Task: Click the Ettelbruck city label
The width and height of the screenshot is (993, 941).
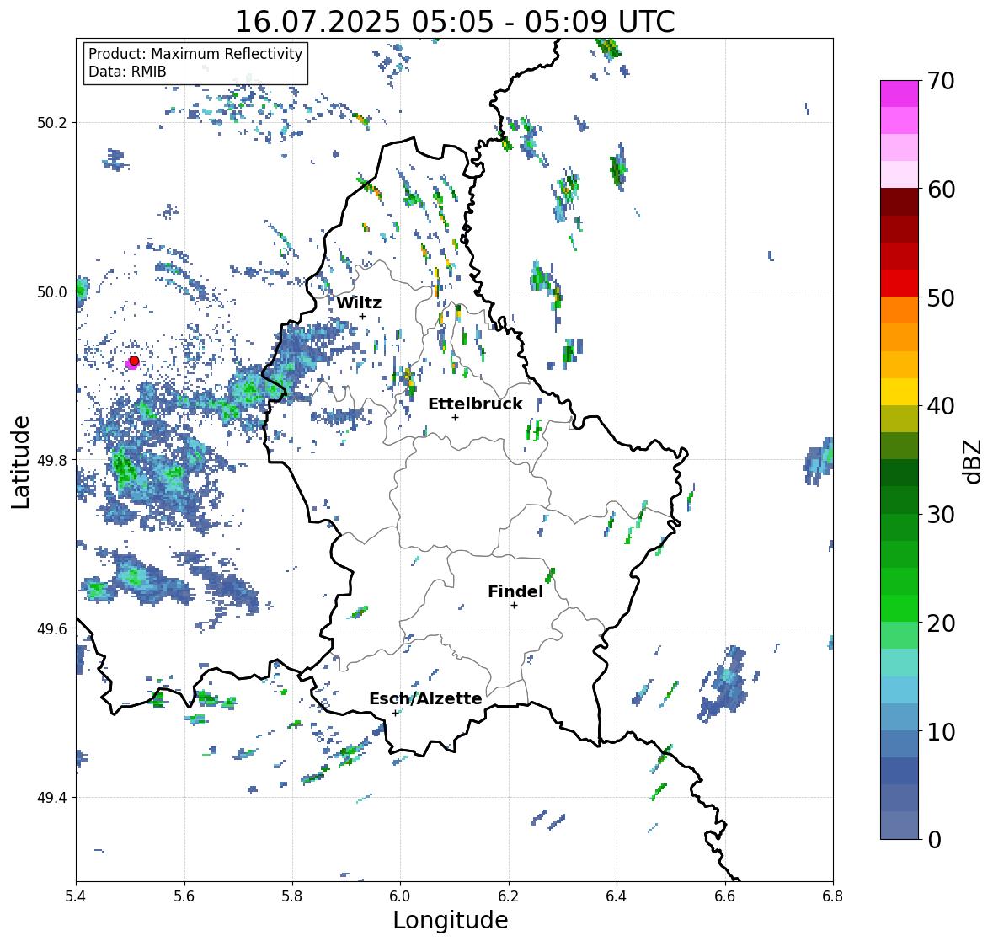Action: coord(476,404)
